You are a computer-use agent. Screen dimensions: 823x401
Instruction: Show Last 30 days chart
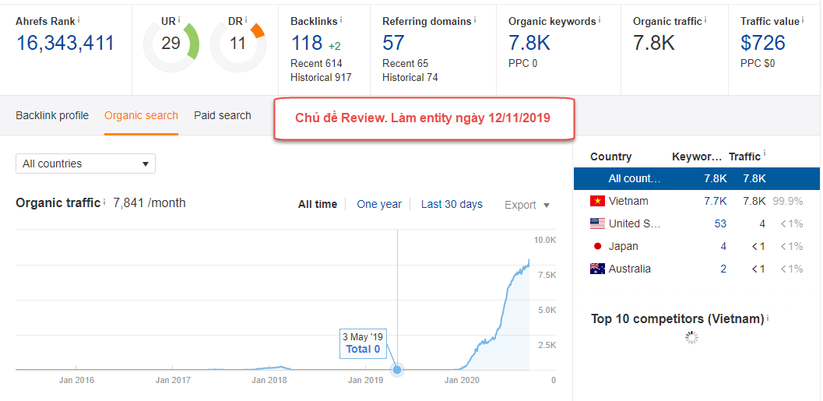(452, 204)
